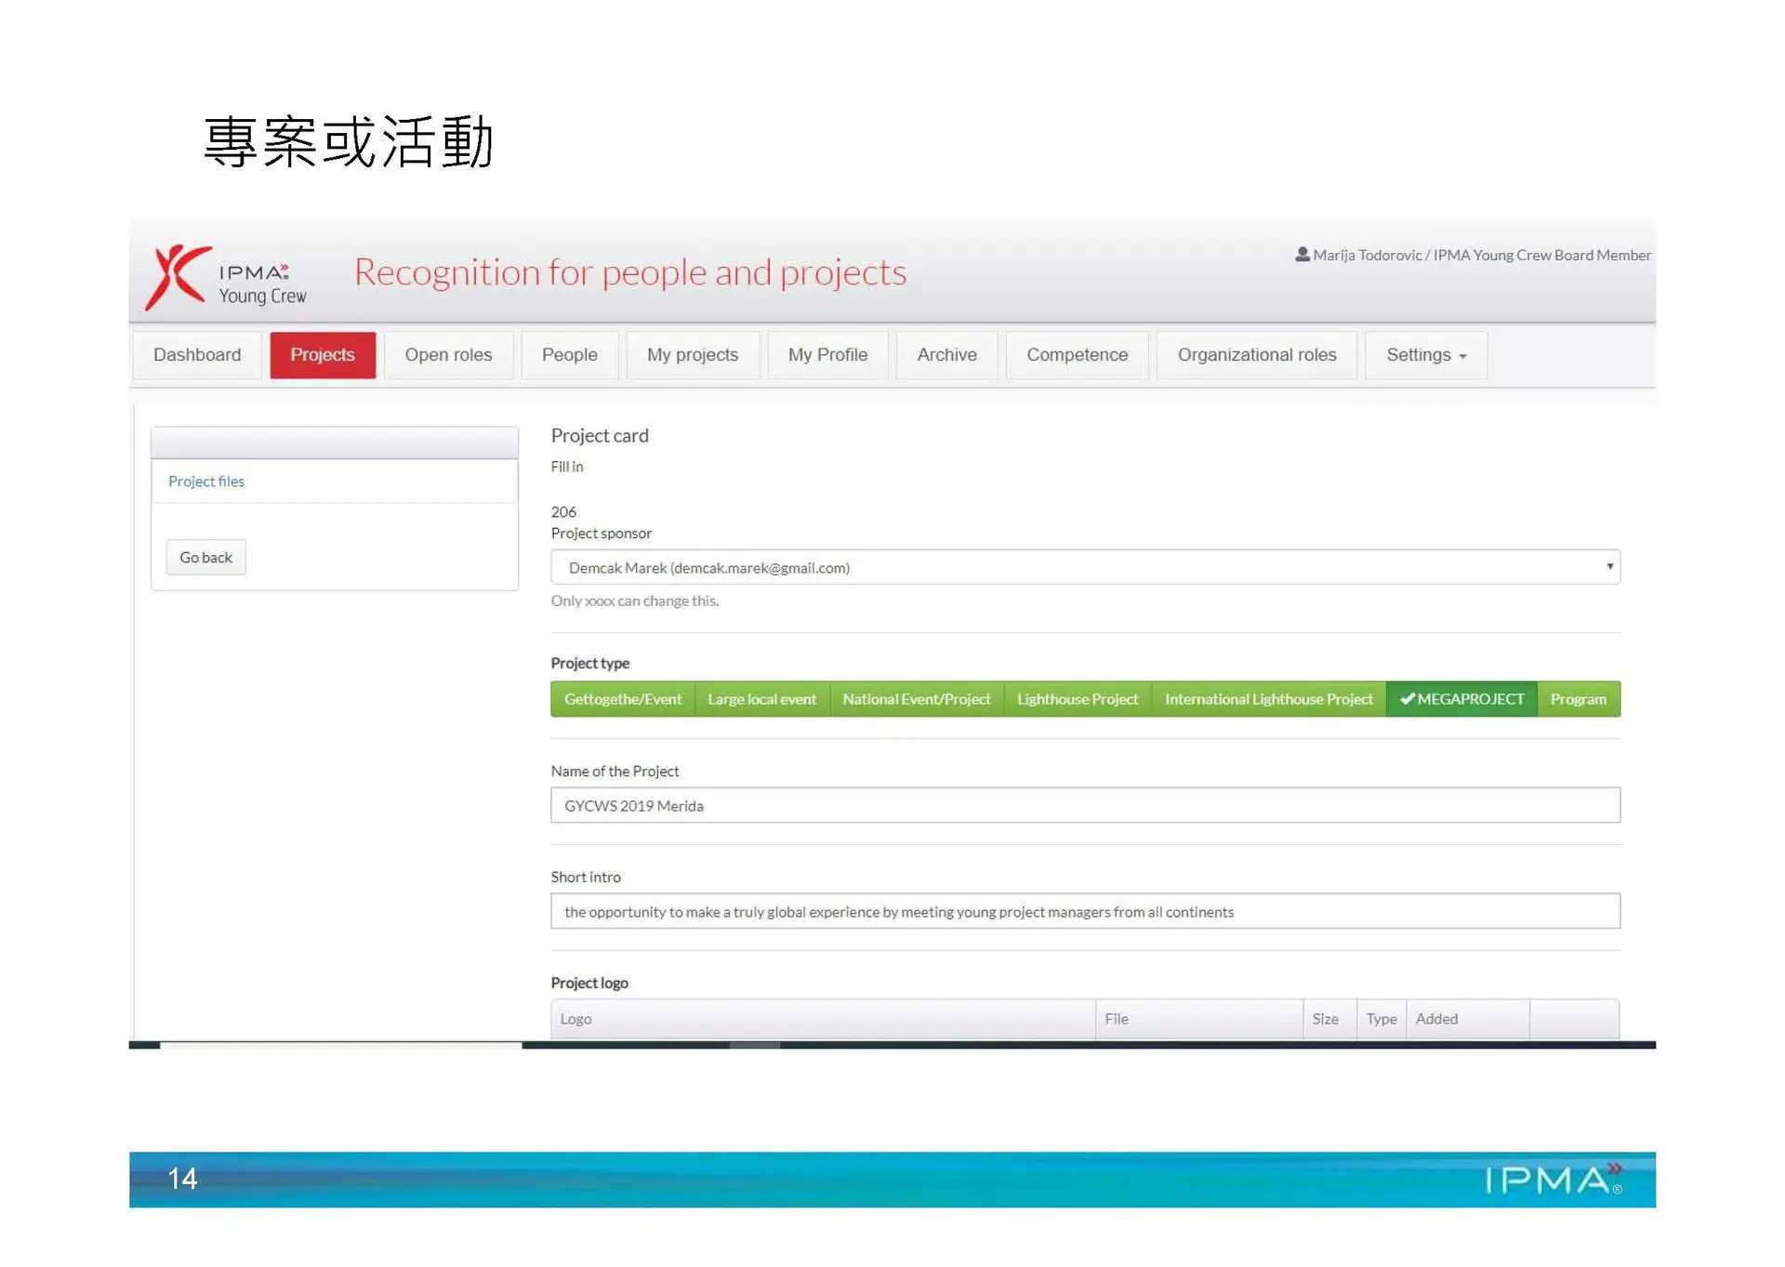Open the Open roles tab
This screenshot has height=1267, width=1785.
[448, 355]
